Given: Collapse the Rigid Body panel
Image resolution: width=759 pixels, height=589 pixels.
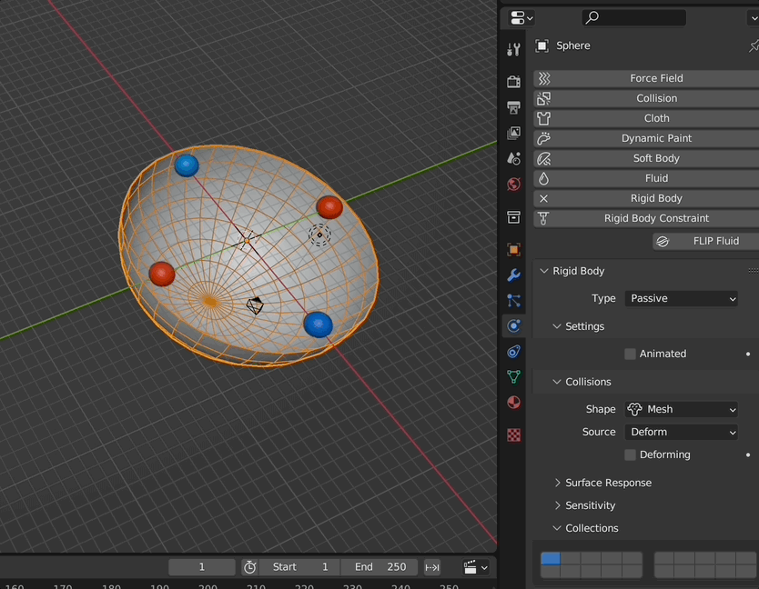Looking at the screenshot, I should (544, 271).
